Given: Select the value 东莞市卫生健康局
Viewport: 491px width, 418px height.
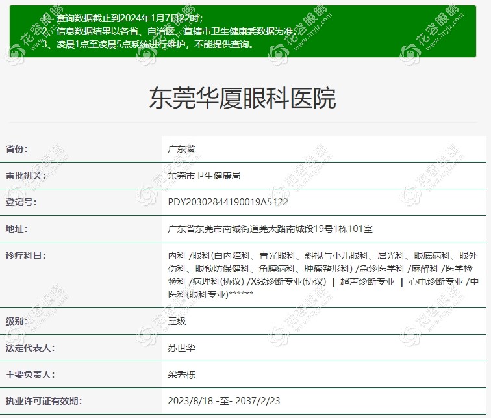Looking at the screenshot, I should tap(204, 176).
